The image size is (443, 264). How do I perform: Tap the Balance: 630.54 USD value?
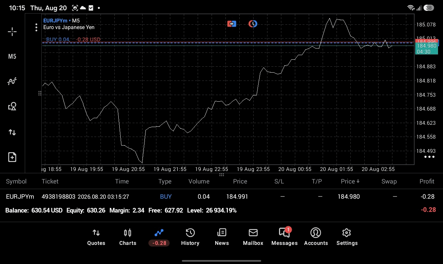point(34,211)
